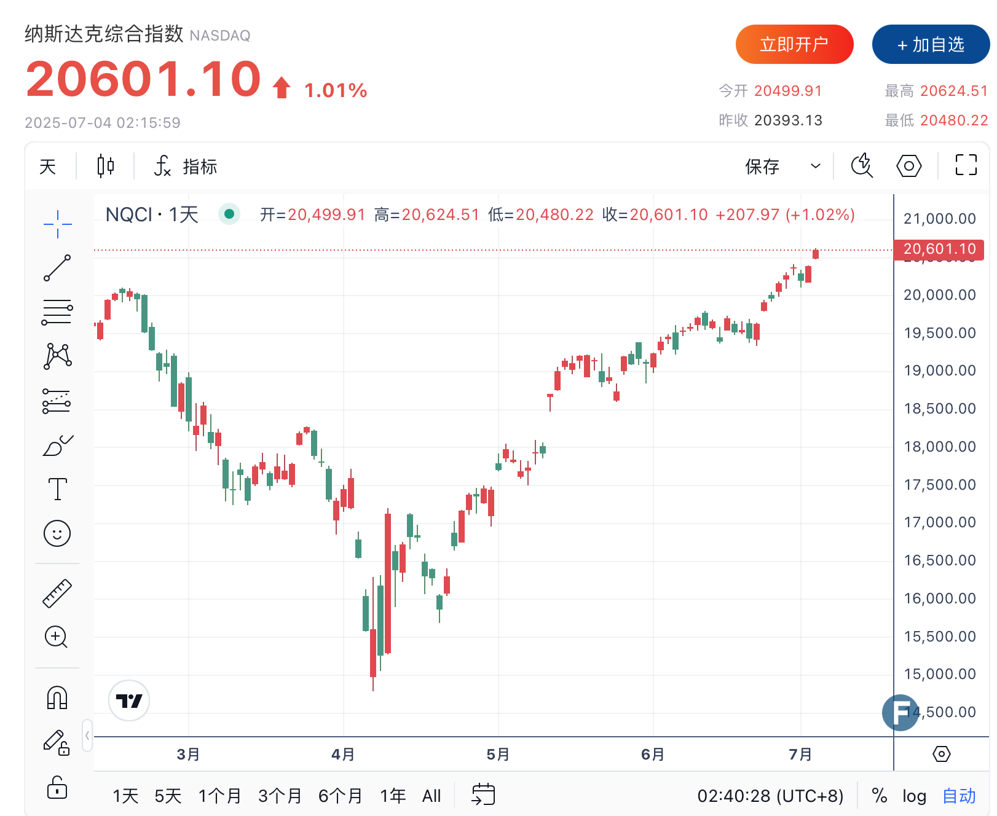
Task: Select the ruler measure tool
Action: click(x=57, y=594)
